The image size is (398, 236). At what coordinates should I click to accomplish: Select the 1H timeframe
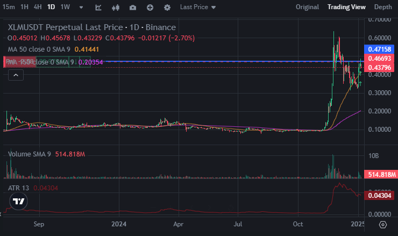[x=24, y=7]
